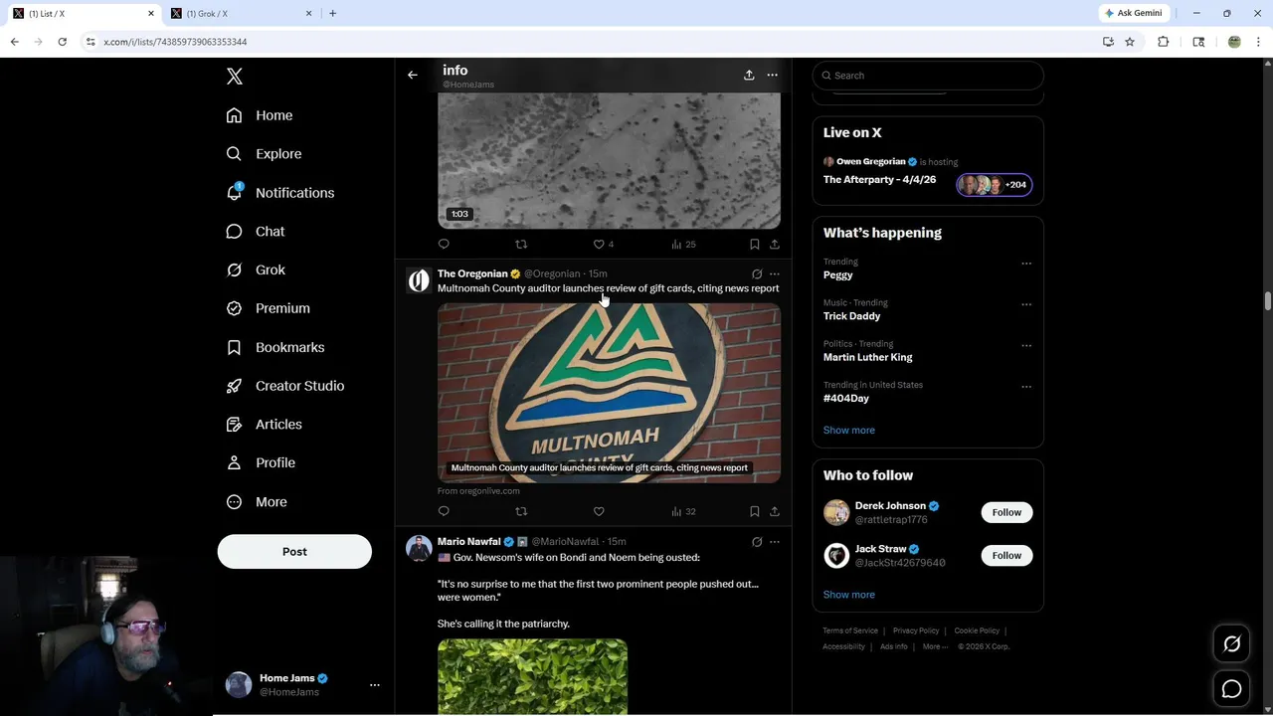
Task: Go back with the list header arrow
Action: click(x=413, y=75)
